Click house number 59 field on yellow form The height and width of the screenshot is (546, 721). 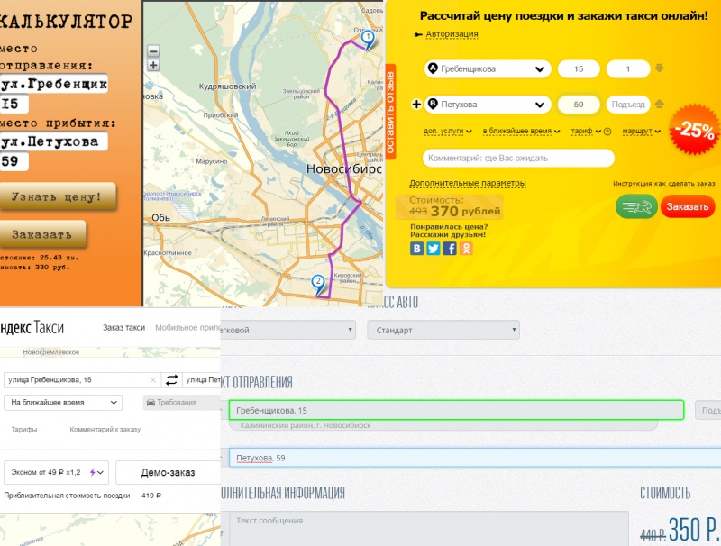click(579, 105)
